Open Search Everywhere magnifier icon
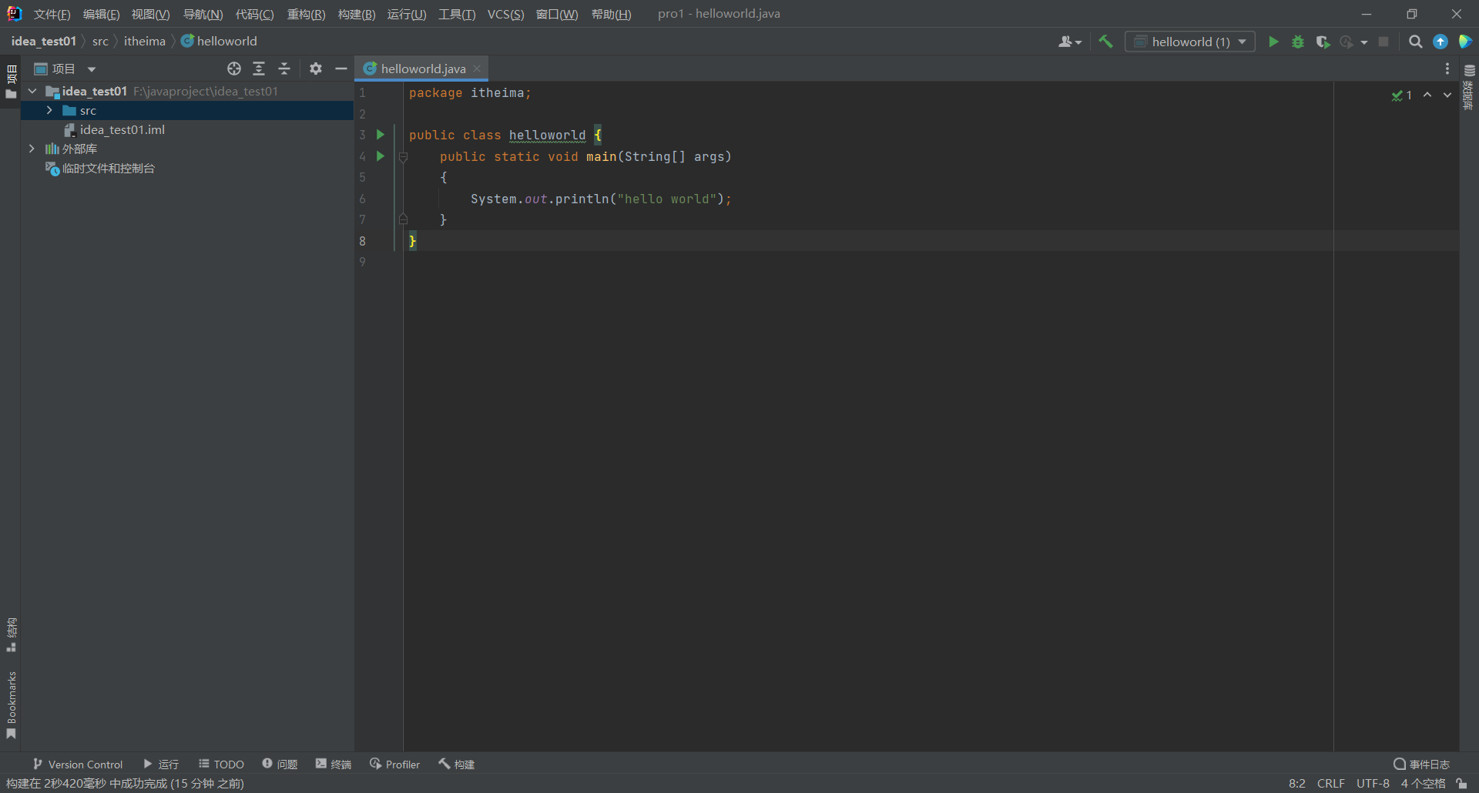The width and height of the screenshot is (1479, 793). pyautogui.click(x=1415, y=42)
